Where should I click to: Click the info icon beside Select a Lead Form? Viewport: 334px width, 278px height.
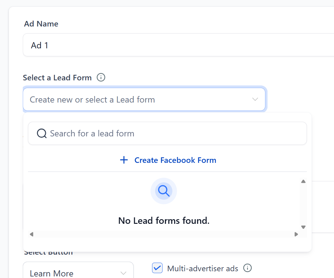pos(101,77)
